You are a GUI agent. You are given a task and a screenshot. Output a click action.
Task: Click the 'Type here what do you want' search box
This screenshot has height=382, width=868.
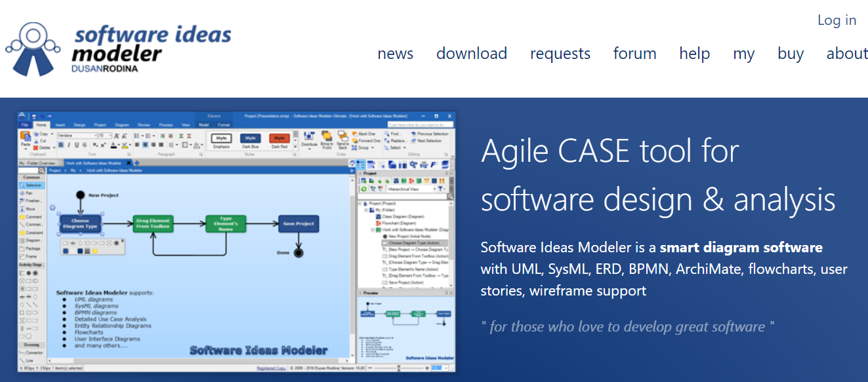[421, 124]
